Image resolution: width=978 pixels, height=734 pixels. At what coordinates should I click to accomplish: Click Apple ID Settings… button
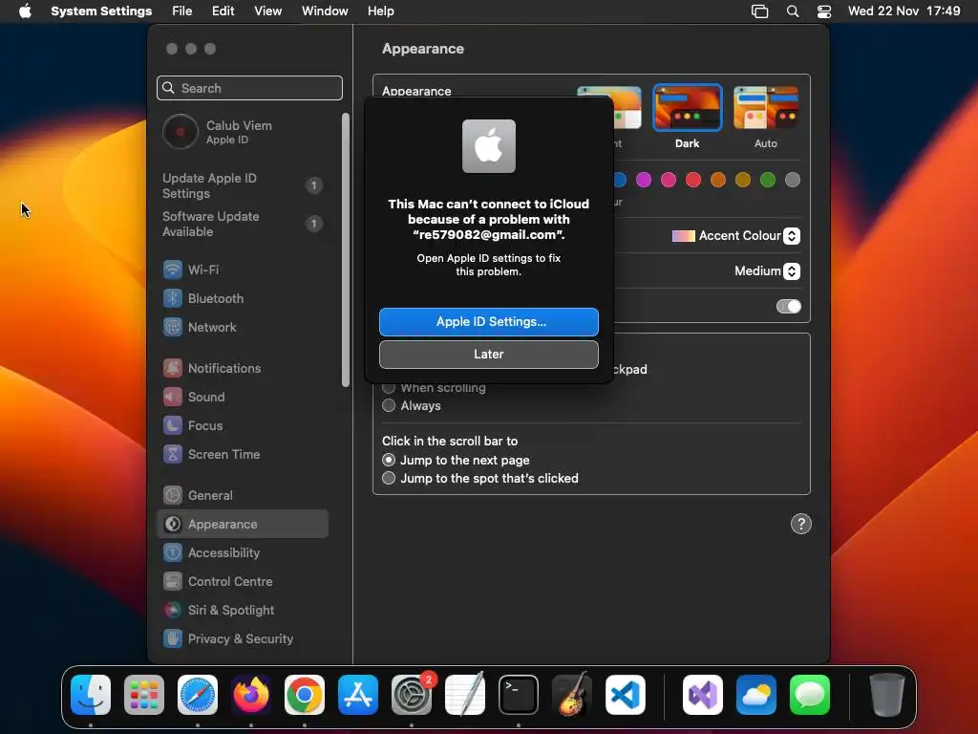pos(489,322)
